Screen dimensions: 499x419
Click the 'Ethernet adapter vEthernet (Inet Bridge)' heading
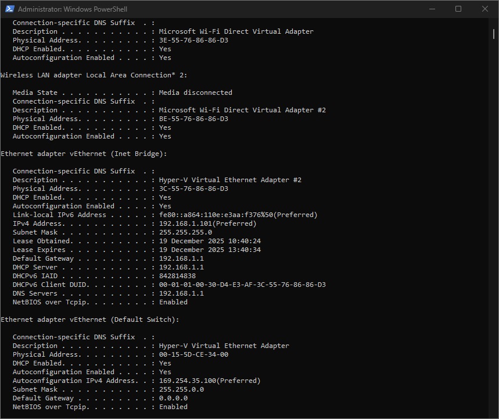click(84, 154)
